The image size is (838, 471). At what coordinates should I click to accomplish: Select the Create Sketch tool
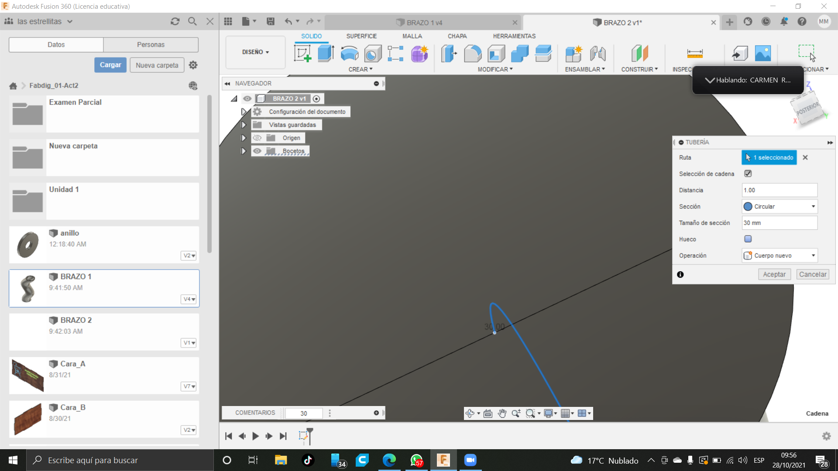coord(302,54)
